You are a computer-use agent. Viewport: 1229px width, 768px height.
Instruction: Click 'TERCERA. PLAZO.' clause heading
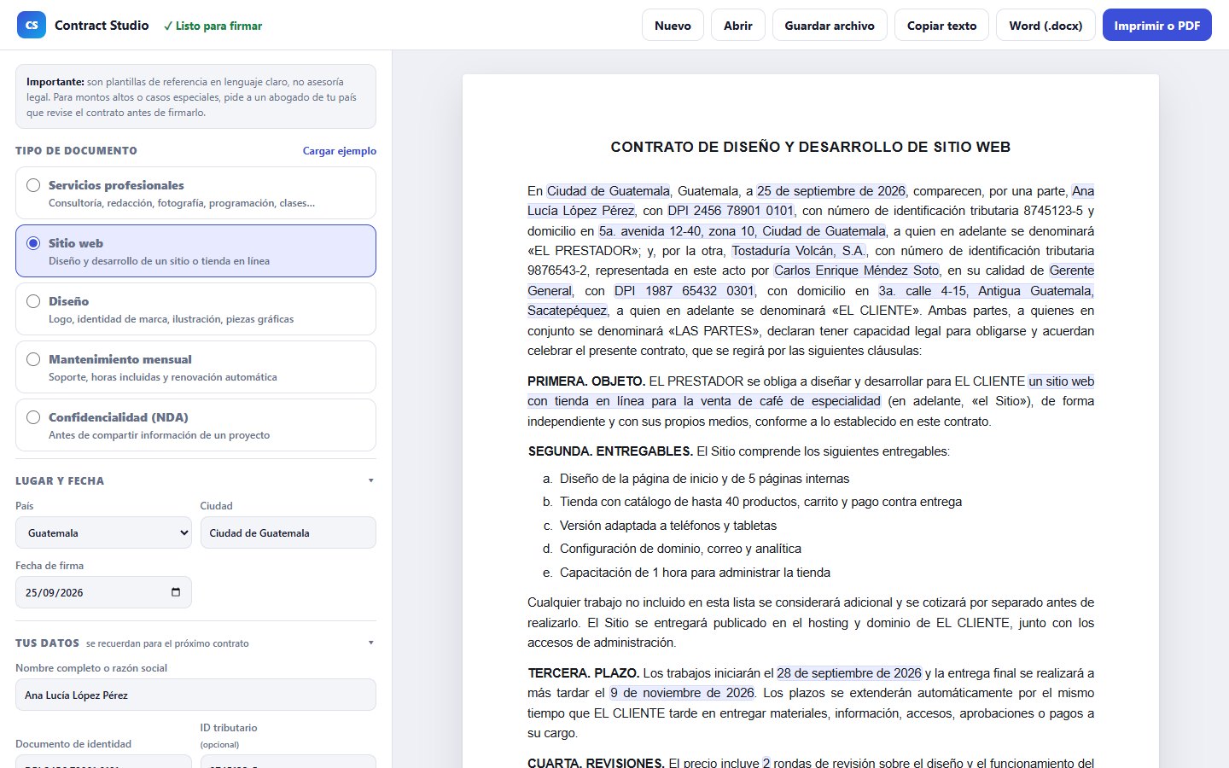584,673
